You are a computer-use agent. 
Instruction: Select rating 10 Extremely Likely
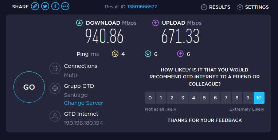click(259, 98)
